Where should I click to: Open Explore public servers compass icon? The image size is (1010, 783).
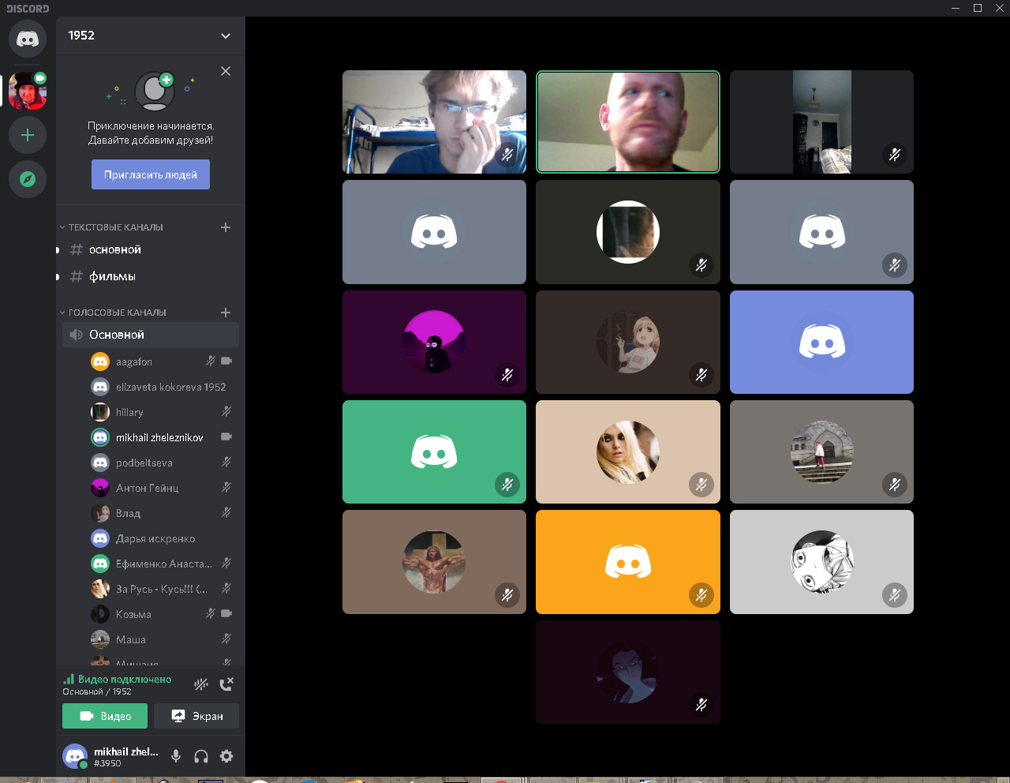[x=28, y=179]
